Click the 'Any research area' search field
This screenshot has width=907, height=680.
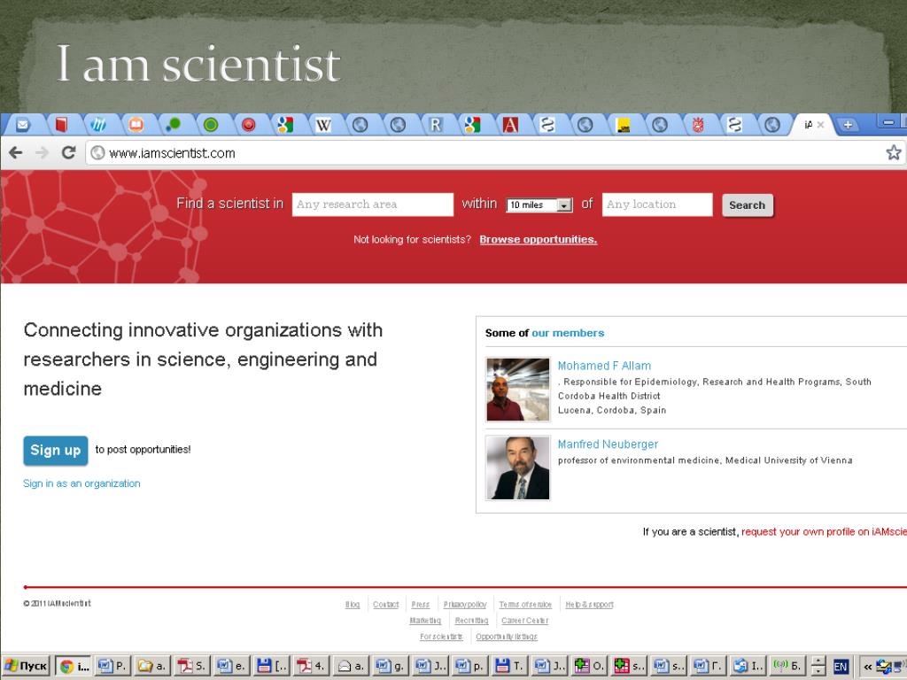click(x=373, y=205)
